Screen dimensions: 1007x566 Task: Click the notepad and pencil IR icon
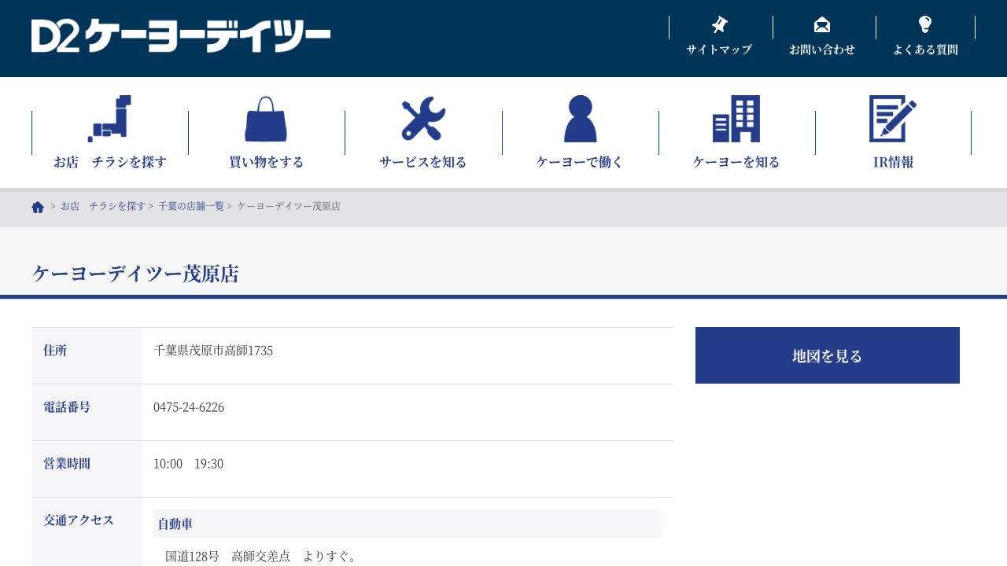(x=893, y=119)
